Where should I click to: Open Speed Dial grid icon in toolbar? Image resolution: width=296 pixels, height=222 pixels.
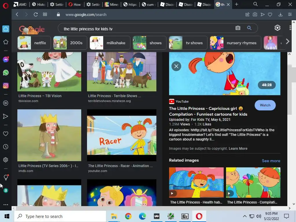[45, 14]
